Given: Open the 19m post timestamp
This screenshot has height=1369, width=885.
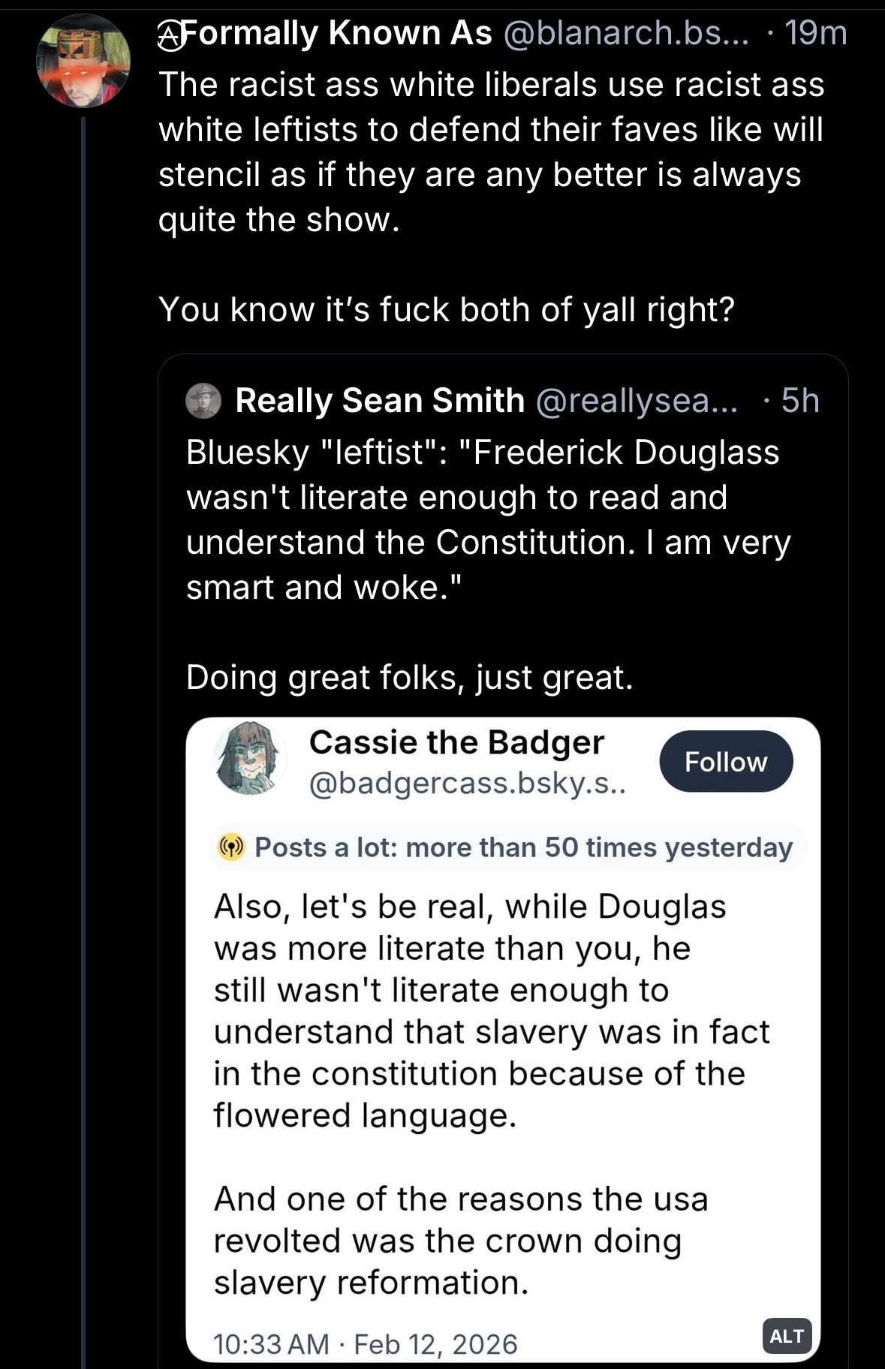Looking at the screenshot, I should pos(815,34).
